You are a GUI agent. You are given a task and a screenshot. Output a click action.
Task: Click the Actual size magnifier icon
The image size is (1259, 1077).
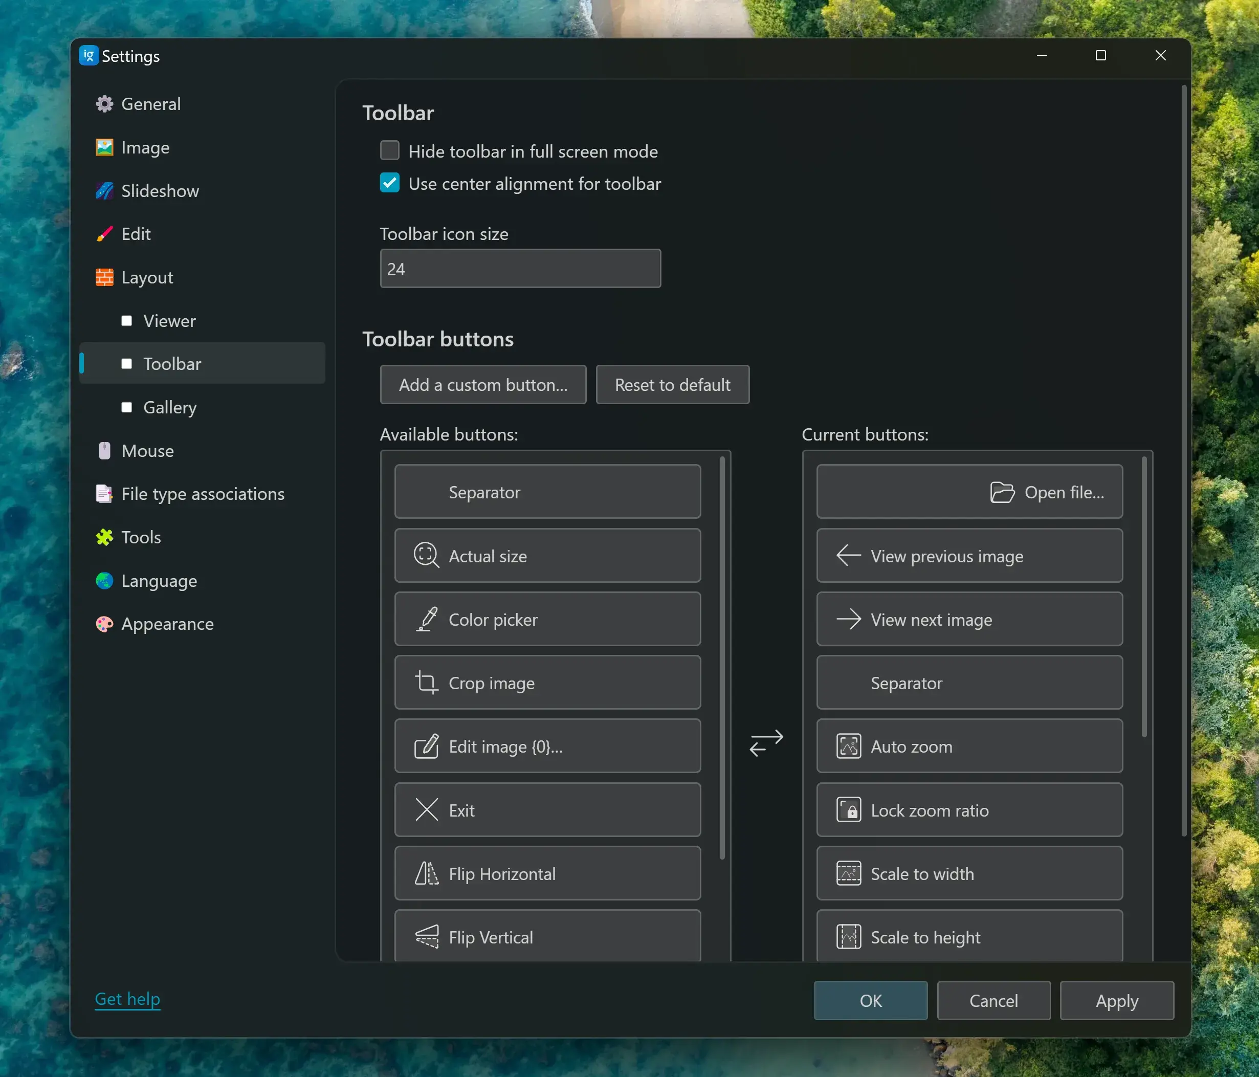click(426, 556)
